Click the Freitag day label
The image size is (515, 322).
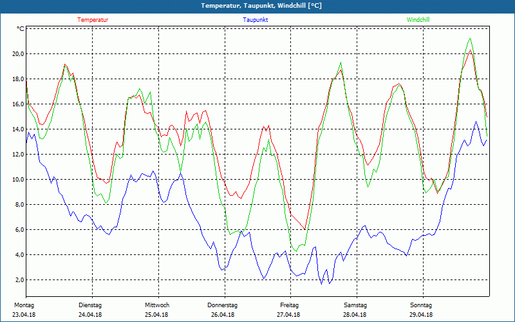tap(289, 305)
